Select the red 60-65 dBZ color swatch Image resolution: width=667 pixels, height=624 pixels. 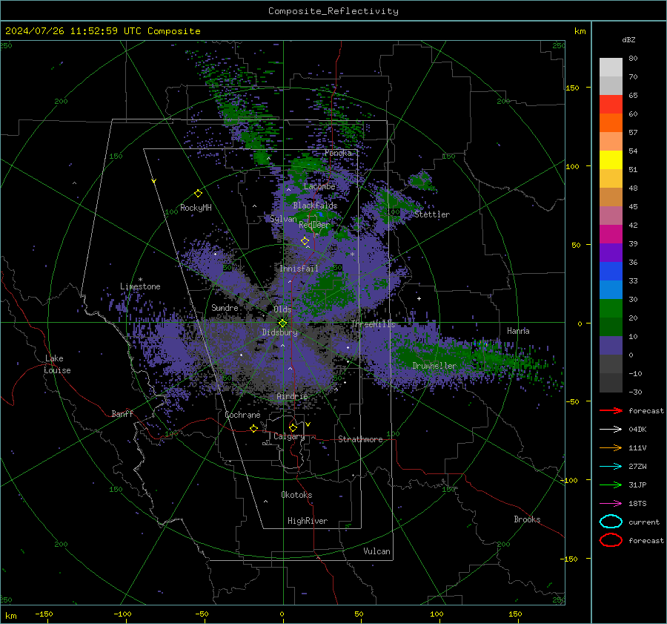click(611, 105)
